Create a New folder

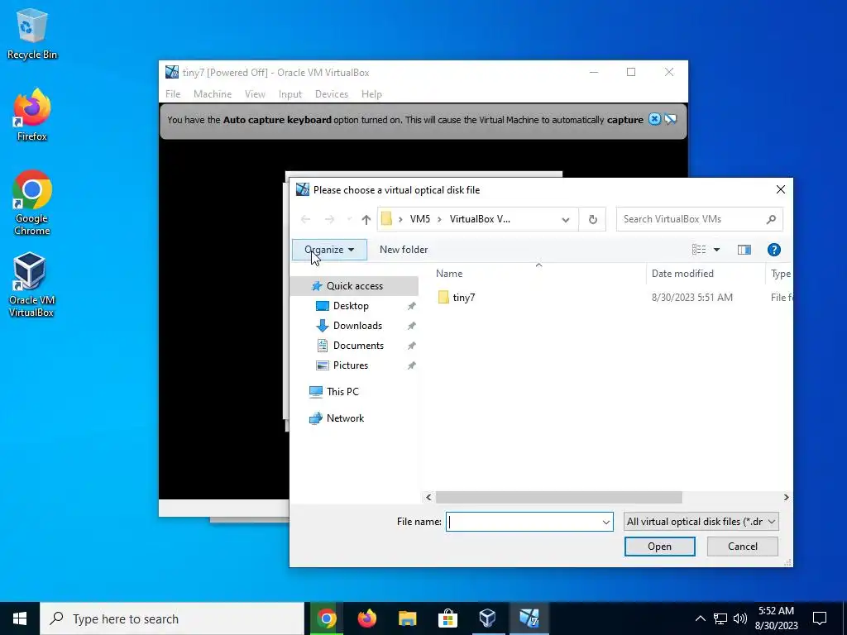pyautogui.click(x=404, y=250)
